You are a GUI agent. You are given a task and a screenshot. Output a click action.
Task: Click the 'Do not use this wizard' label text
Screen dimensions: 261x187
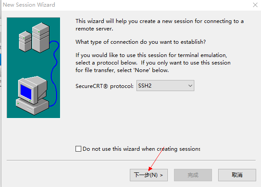pos(141,149)
